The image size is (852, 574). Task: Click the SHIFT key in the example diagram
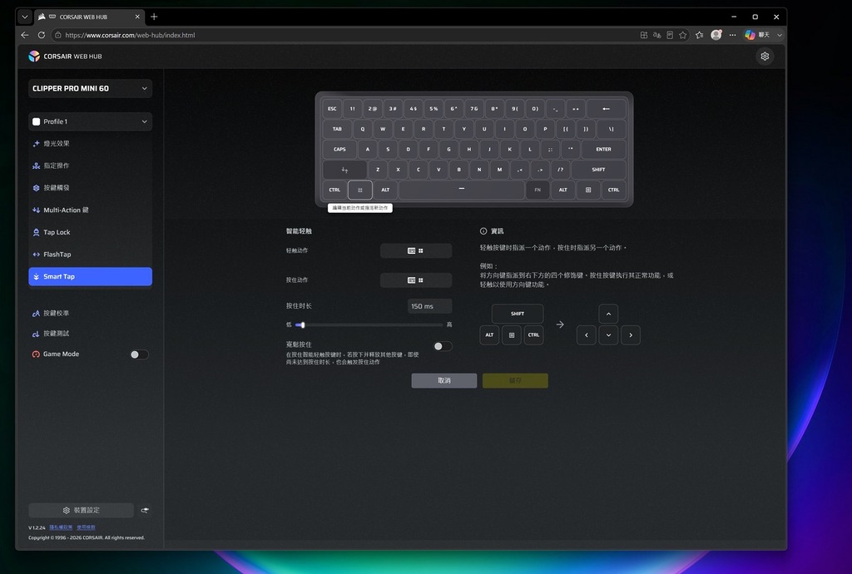click(x=518, y=314)
